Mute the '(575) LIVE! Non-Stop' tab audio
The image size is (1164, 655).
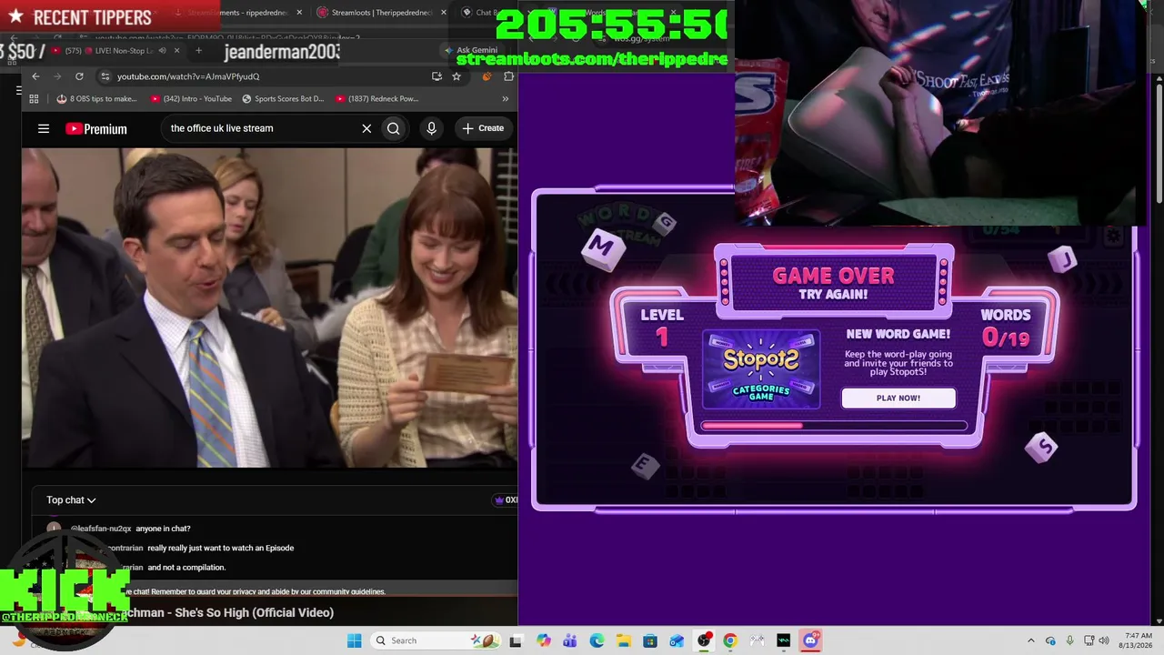pos(162,51)
